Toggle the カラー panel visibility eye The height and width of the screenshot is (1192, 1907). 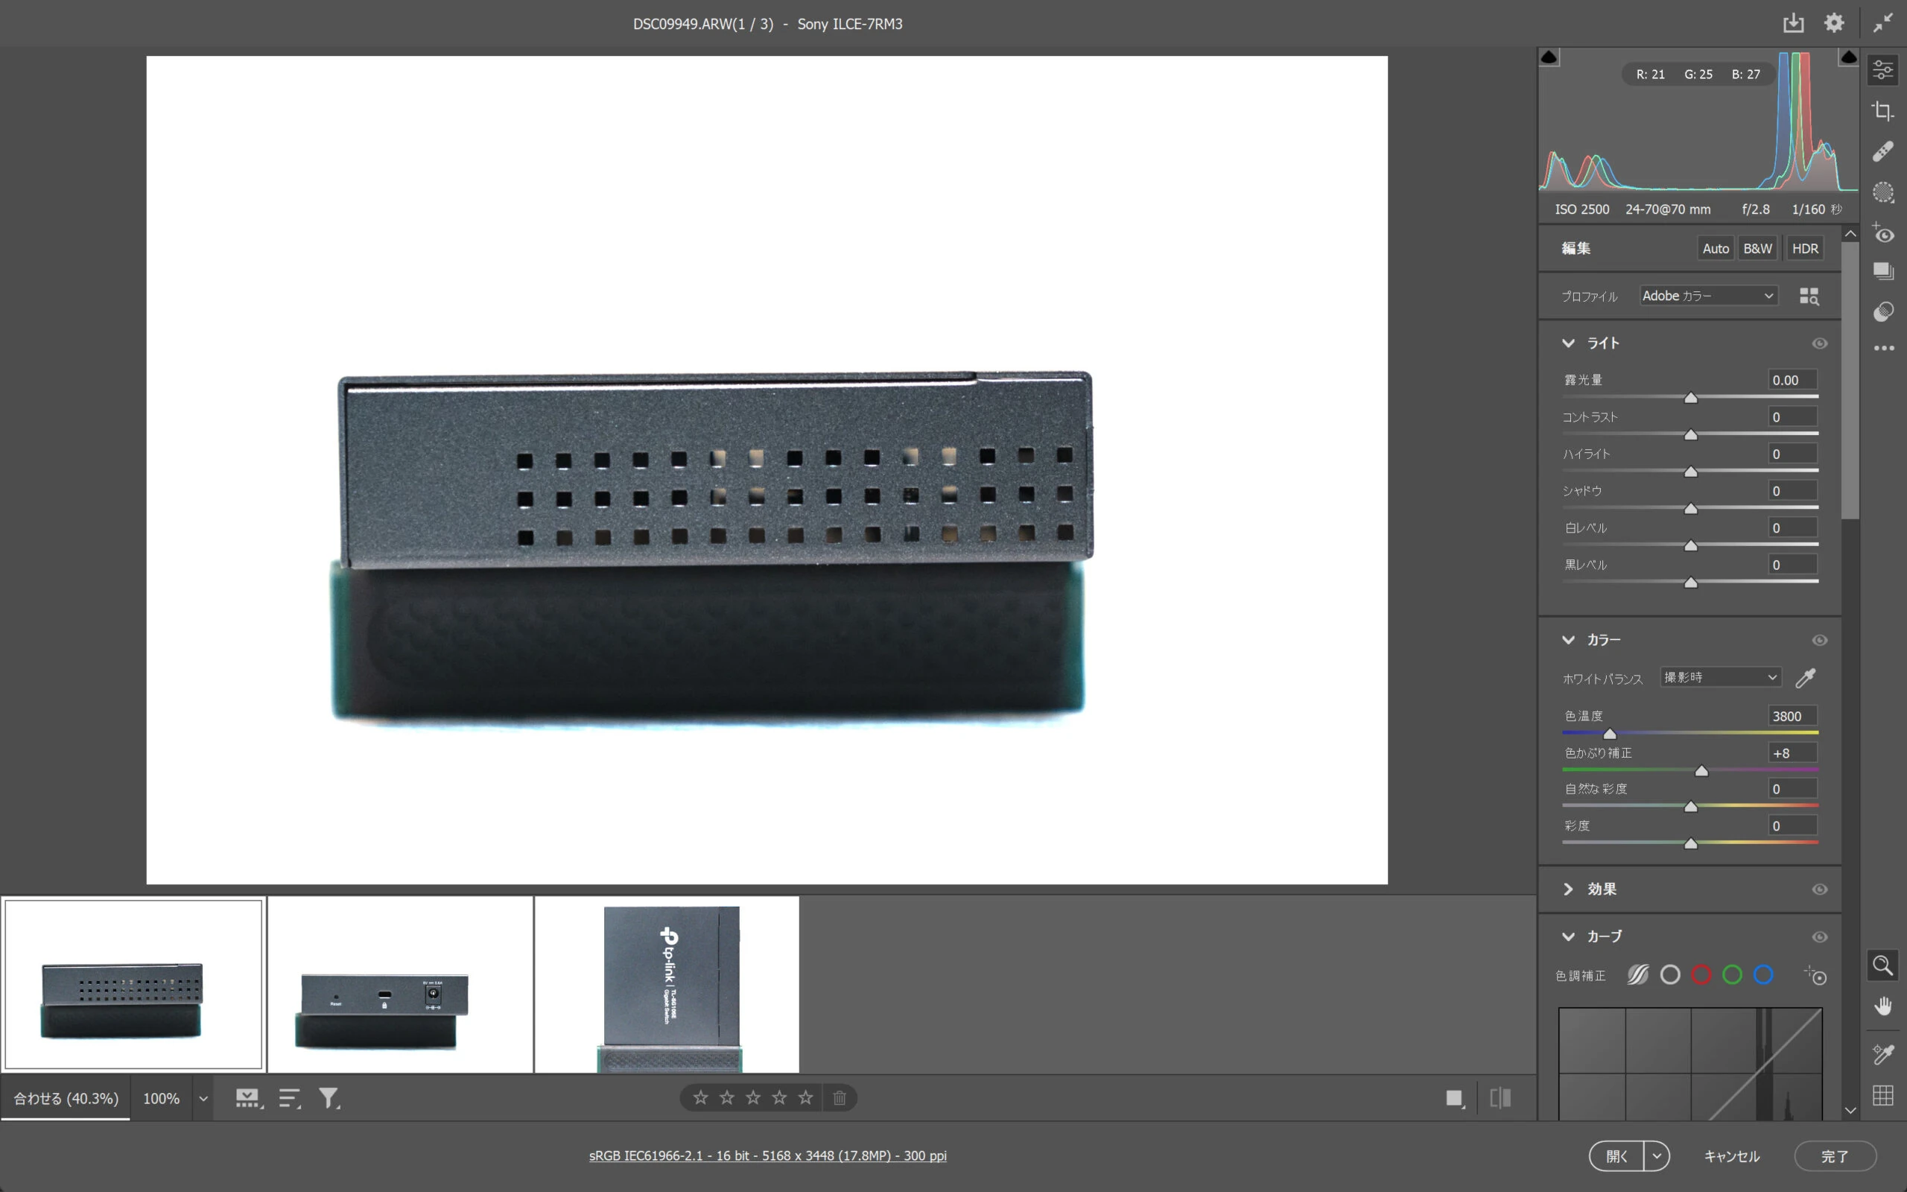tap(1820, 639)
